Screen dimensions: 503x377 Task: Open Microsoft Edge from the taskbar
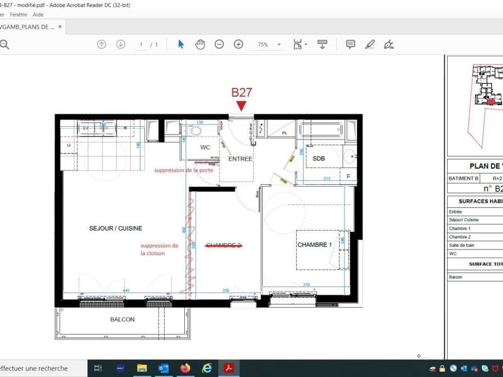point(206,369)
